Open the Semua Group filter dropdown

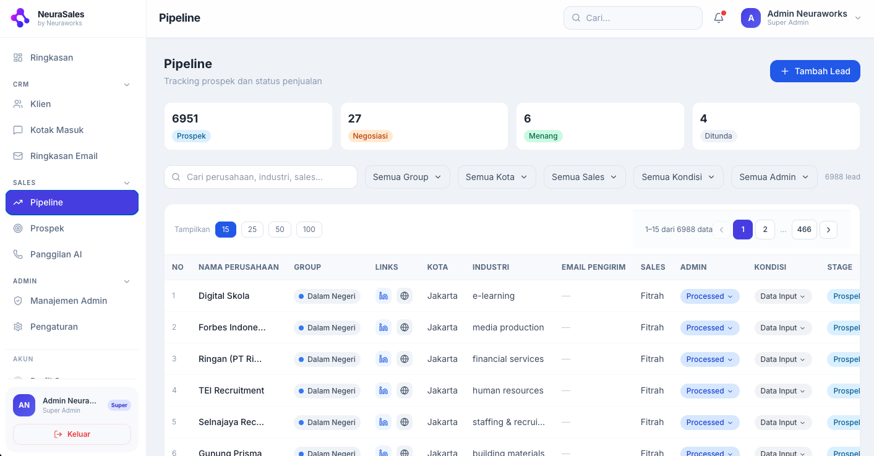point(407,177)
